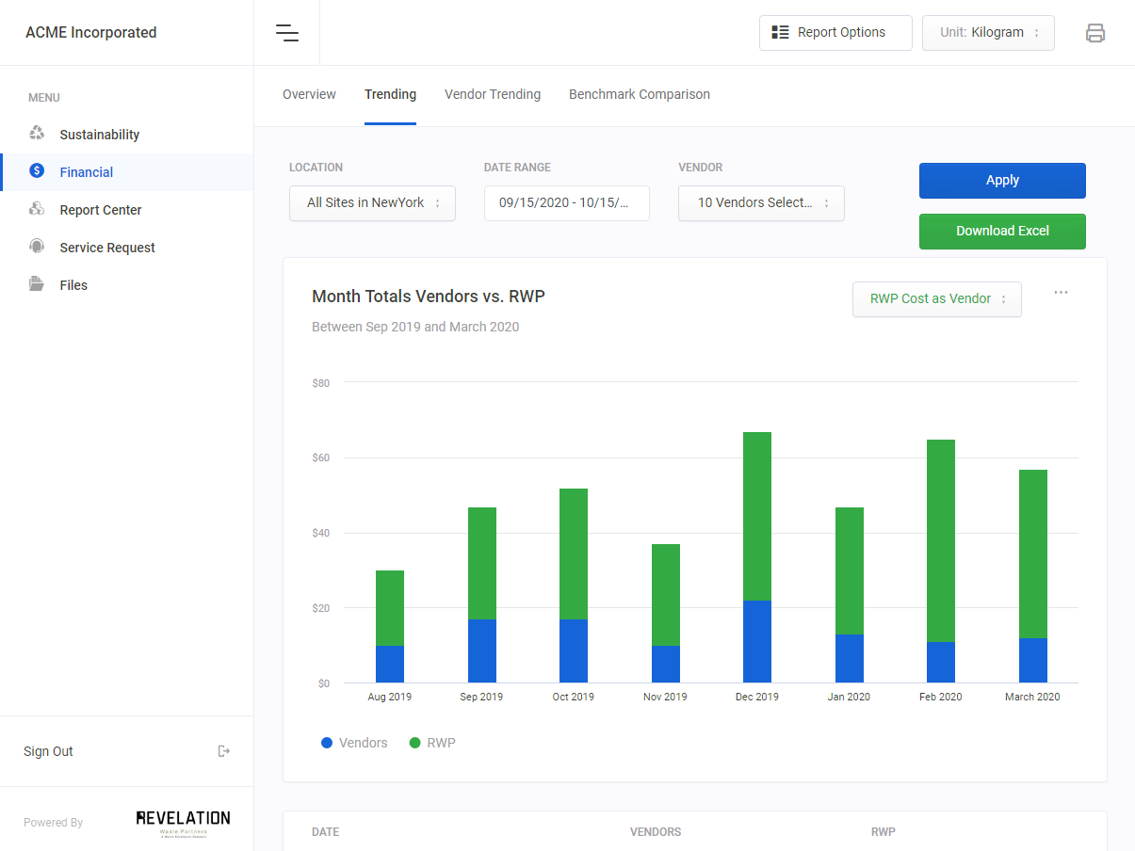
Task: Click the Files folder icon
Action: pyautogui.click(x=37, y=284)
